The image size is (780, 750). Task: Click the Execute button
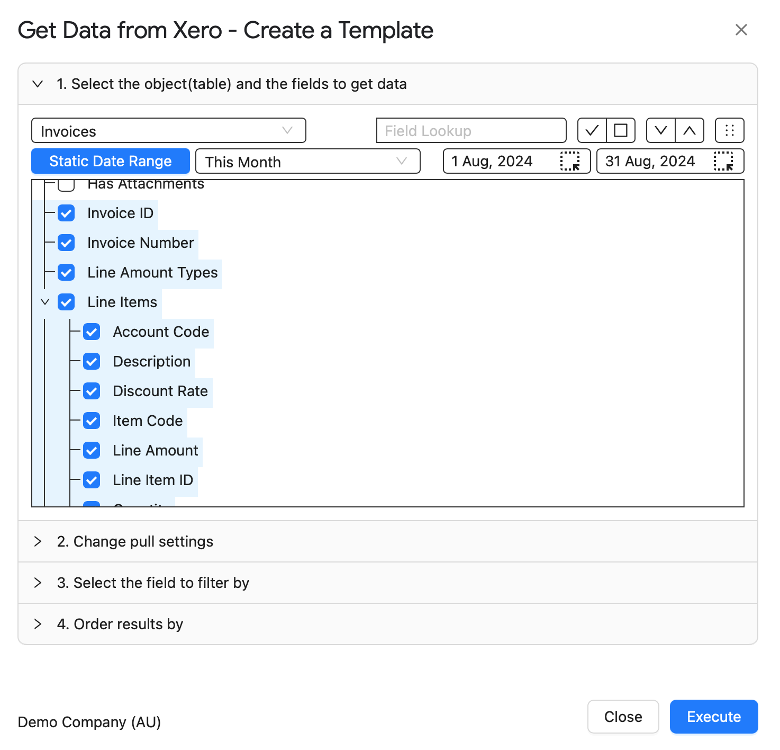[714, 717]
